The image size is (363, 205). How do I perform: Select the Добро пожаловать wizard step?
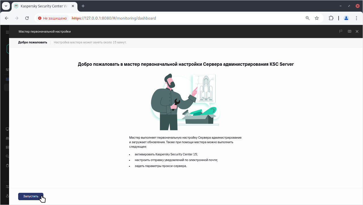33,42
